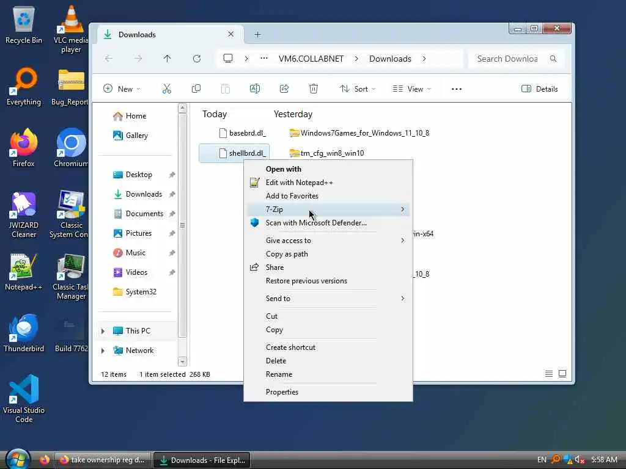This screenshot has width=626, height=469.
Task: Select Thunderbird desktop shortcut
Action: 24,333
